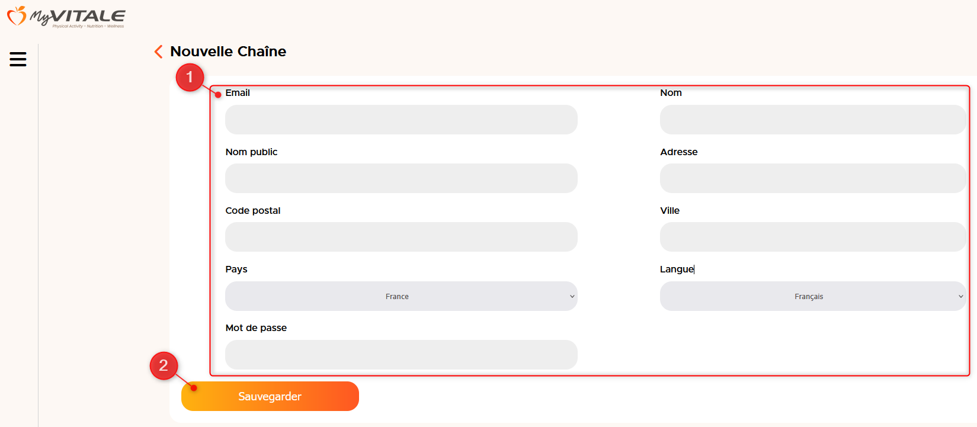Focus the Nom input field
The width and height of the screenshot is (977, 427).
pos(813,120)
